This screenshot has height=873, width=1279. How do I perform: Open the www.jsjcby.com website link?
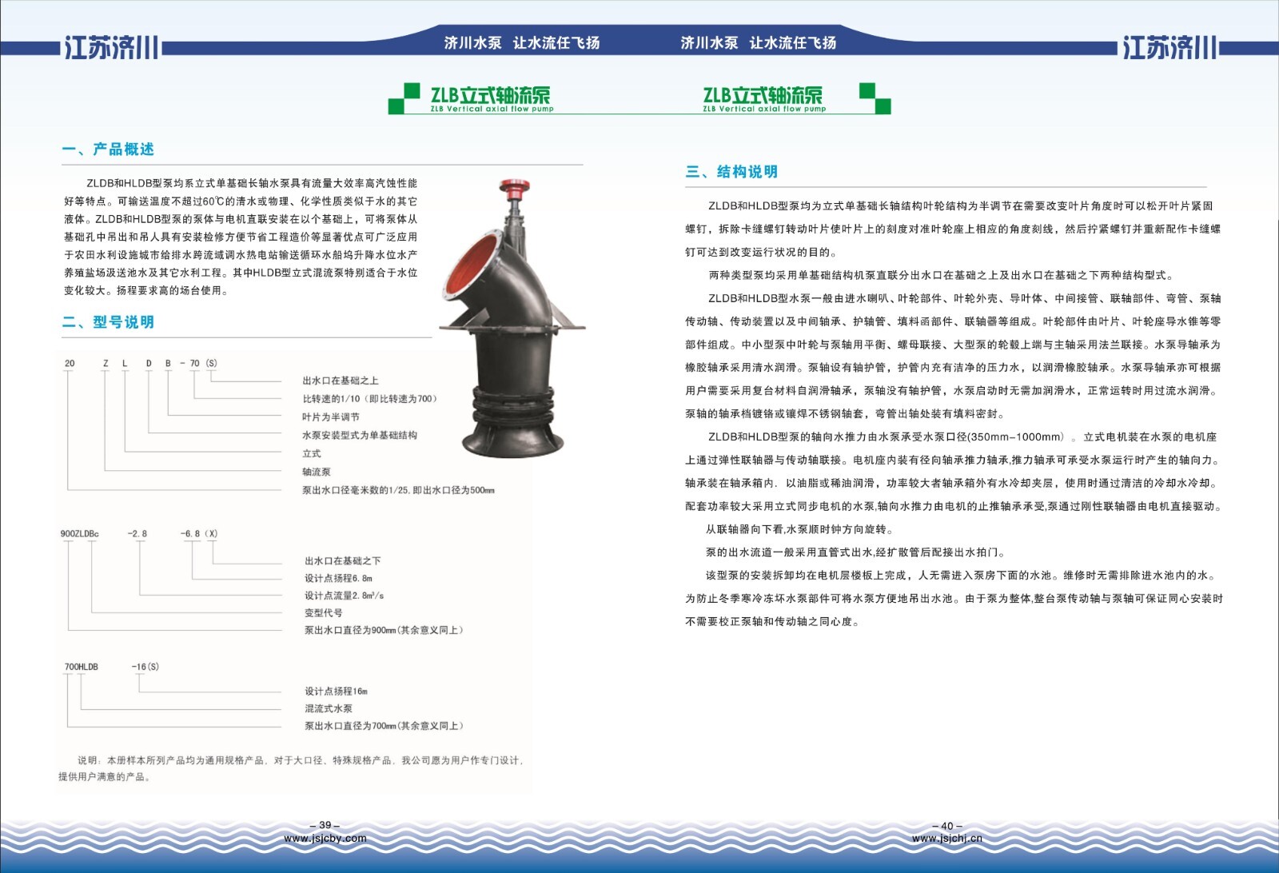325,839
